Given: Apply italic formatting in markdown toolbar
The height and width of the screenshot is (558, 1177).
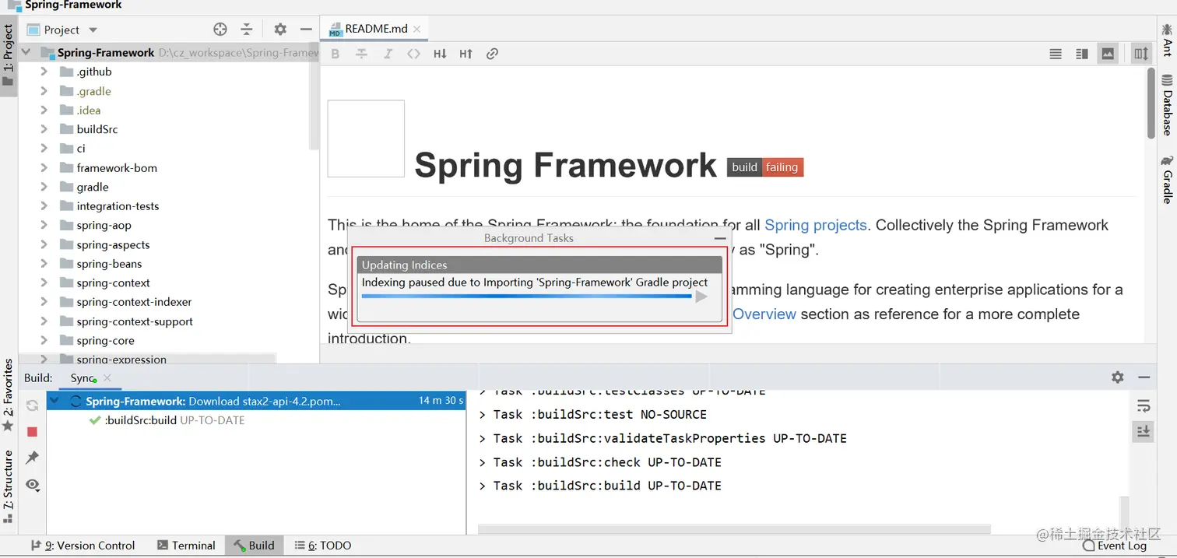Looking at the screenshot, I should point(388,54).
